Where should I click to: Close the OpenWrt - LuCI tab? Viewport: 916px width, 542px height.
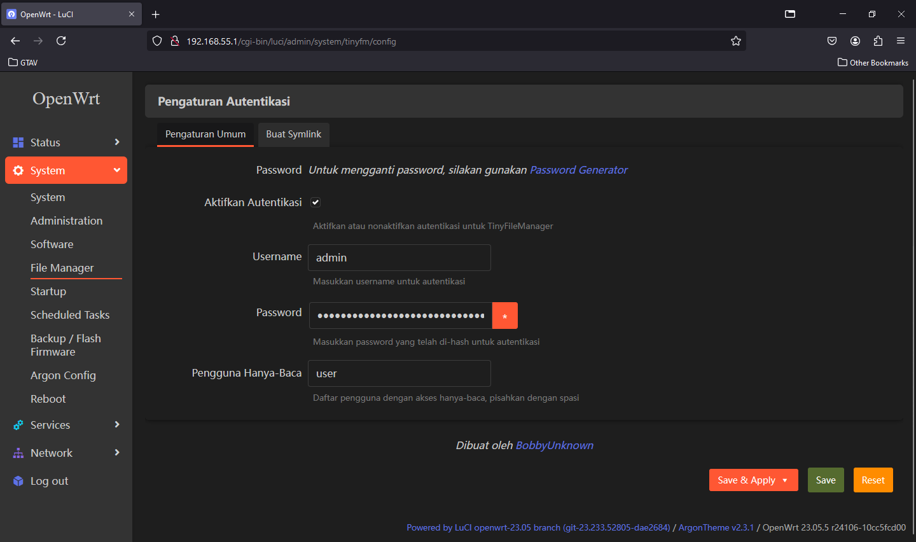pyautogui.click(x=132, y=14)
